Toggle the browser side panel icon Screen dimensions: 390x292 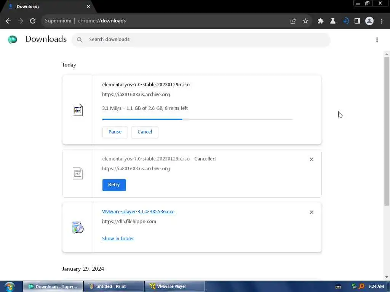tap(357, 21)
